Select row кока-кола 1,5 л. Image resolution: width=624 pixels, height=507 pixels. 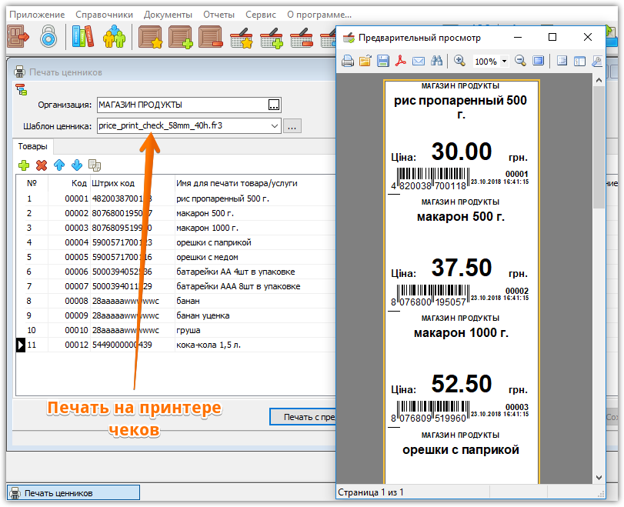[x=176, y=345]
